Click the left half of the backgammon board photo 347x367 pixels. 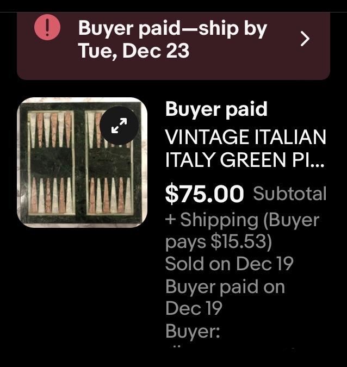pyautogui.click(x=49, y=163)
